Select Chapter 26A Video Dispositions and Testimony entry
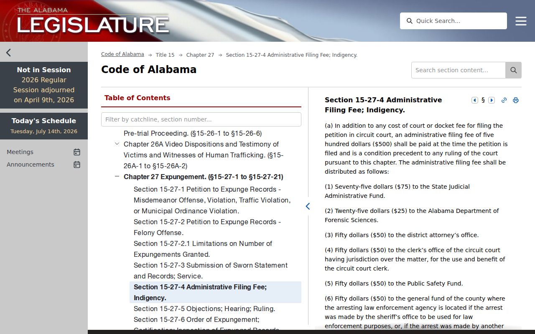This screenshot has height=334, width=535. pyautogui.click(x=204, y=155)
